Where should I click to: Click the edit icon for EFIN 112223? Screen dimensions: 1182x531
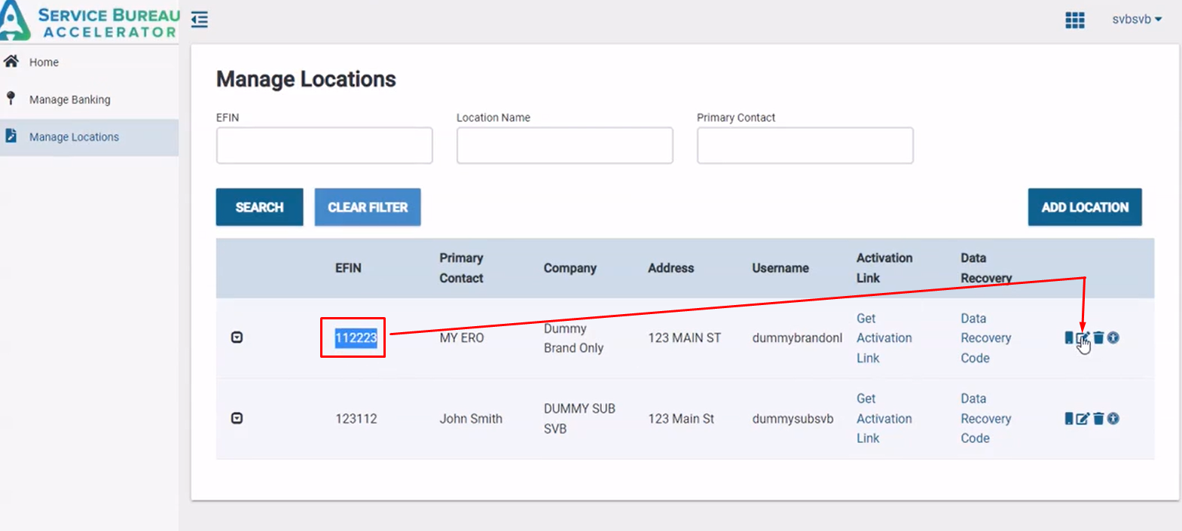[1083, 337]
